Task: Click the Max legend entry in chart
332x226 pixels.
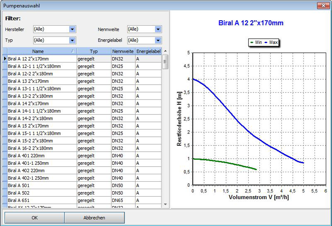Action: coord(271,42)
